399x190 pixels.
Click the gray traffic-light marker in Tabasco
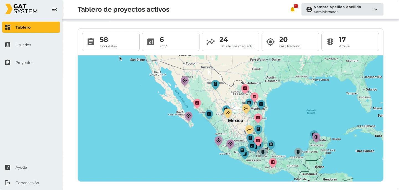point(298,152)
